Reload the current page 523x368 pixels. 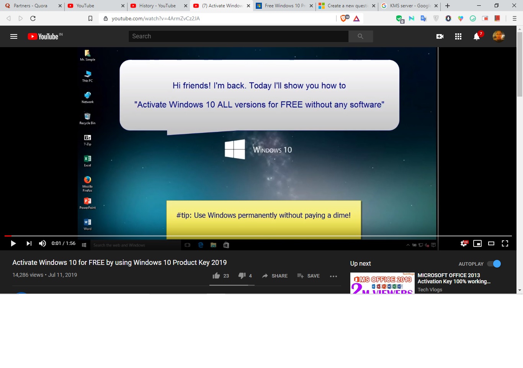click(x=33, y=18)
